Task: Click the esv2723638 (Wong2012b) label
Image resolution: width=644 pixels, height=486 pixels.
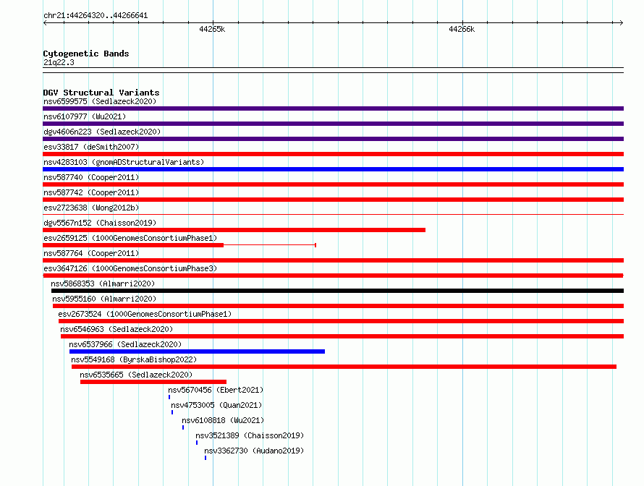Action: [91, 208]
